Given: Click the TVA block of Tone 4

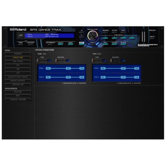Looking at the screenshot, I should click(x=137, y=77).
